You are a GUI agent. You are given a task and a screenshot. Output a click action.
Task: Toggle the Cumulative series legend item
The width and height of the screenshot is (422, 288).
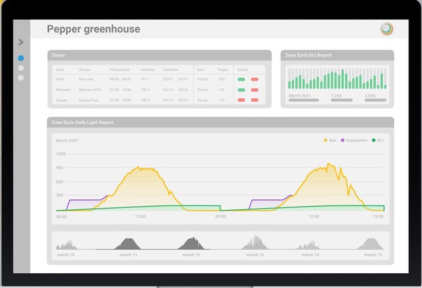354,140
